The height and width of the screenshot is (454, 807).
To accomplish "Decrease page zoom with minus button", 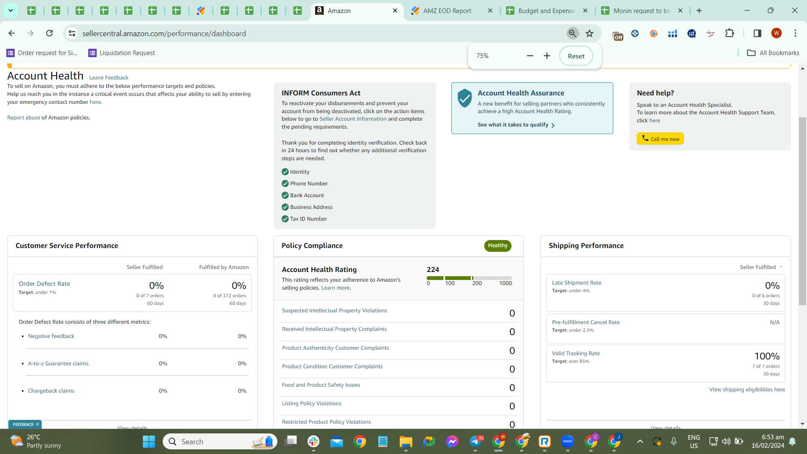I will click(x=530, y=56).
